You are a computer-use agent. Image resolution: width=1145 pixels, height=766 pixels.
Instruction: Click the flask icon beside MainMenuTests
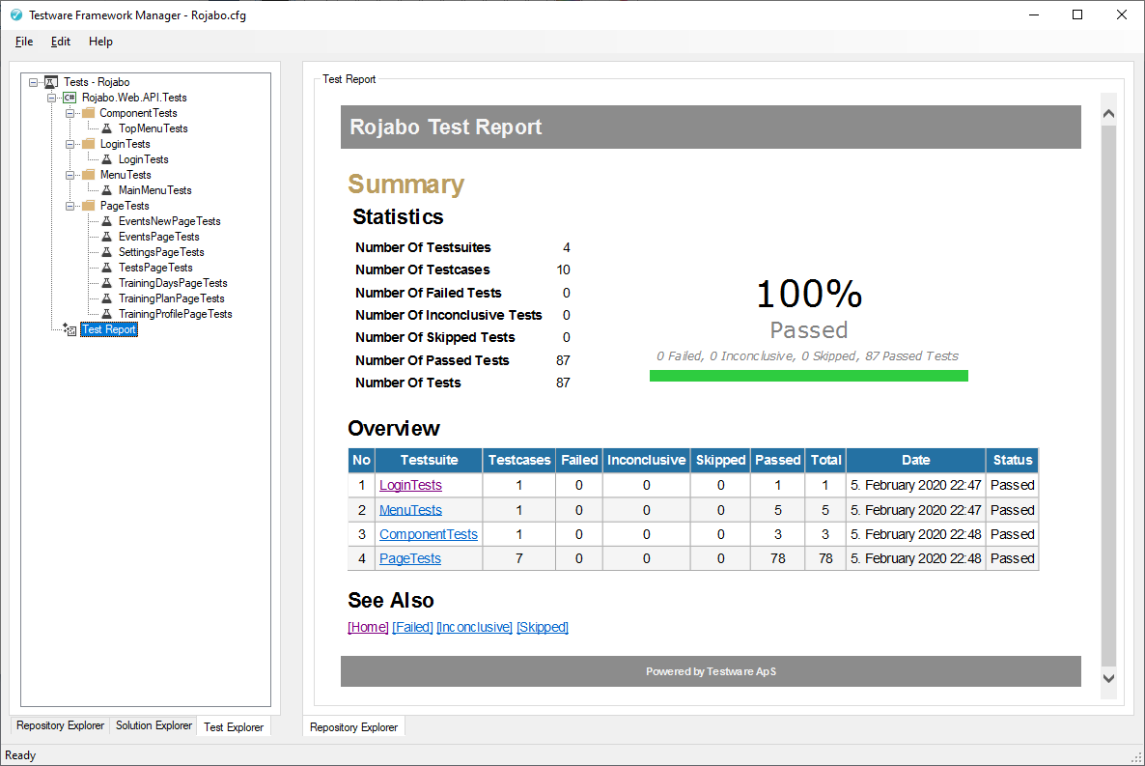click(106, 190)
